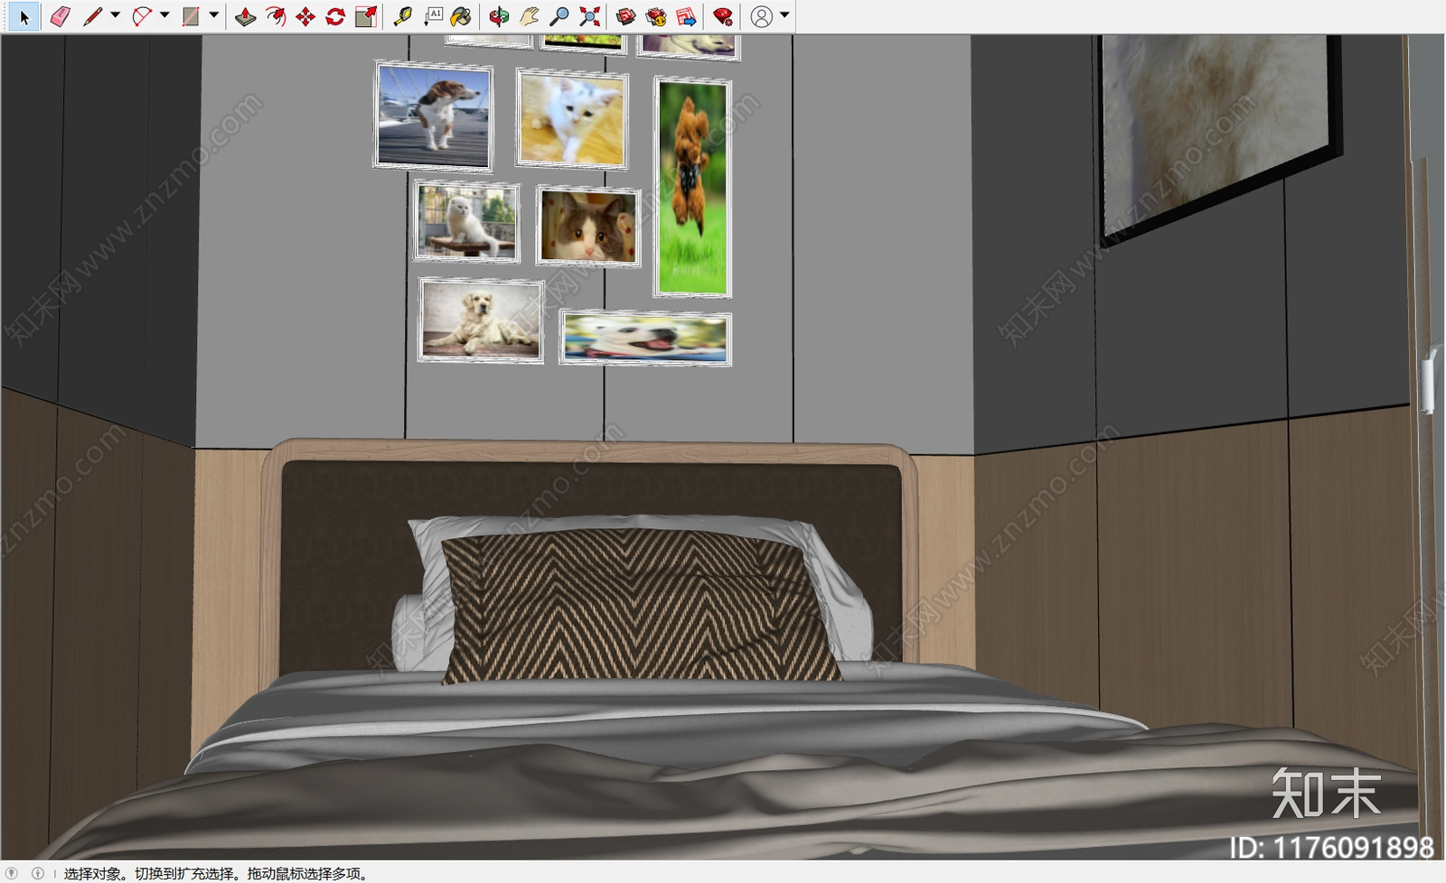Expand the account dropdown arrow

pyautogui.click(x=784, y=15)
